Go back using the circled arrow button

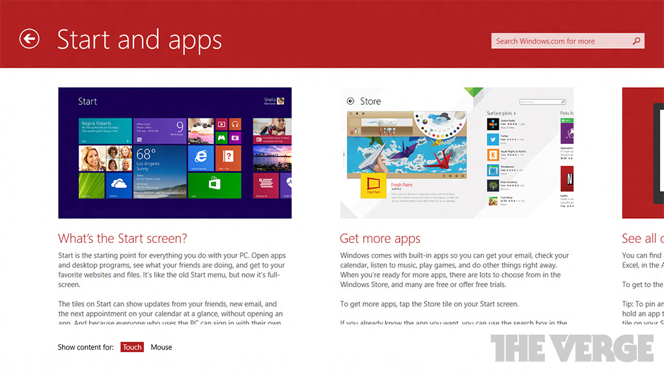pos(29,39)
